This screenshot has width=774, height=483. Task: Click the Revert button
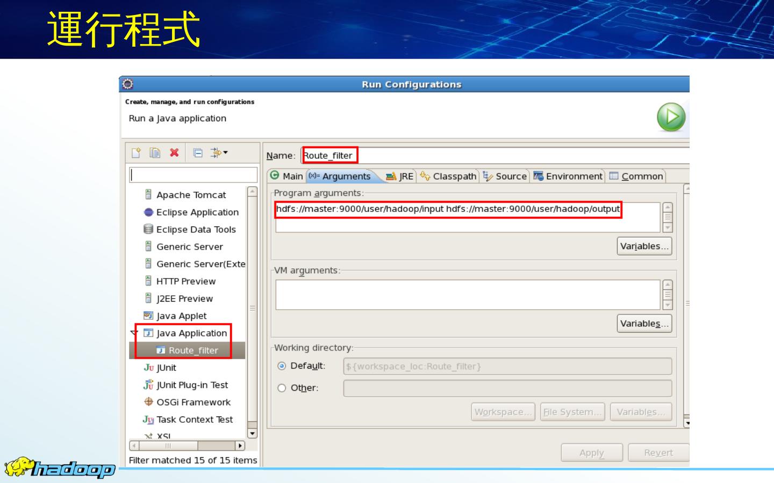tap(658, 452)
